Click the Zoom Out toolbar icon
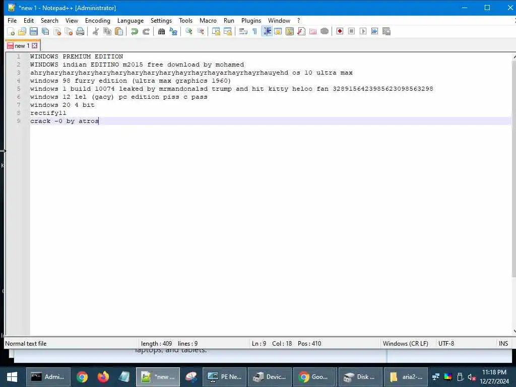 [201, 31]
